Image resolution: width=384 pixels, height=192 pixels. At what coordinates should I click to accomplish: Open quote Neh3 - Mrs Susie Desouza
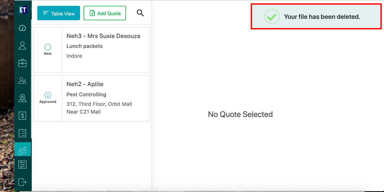[92, 50]
